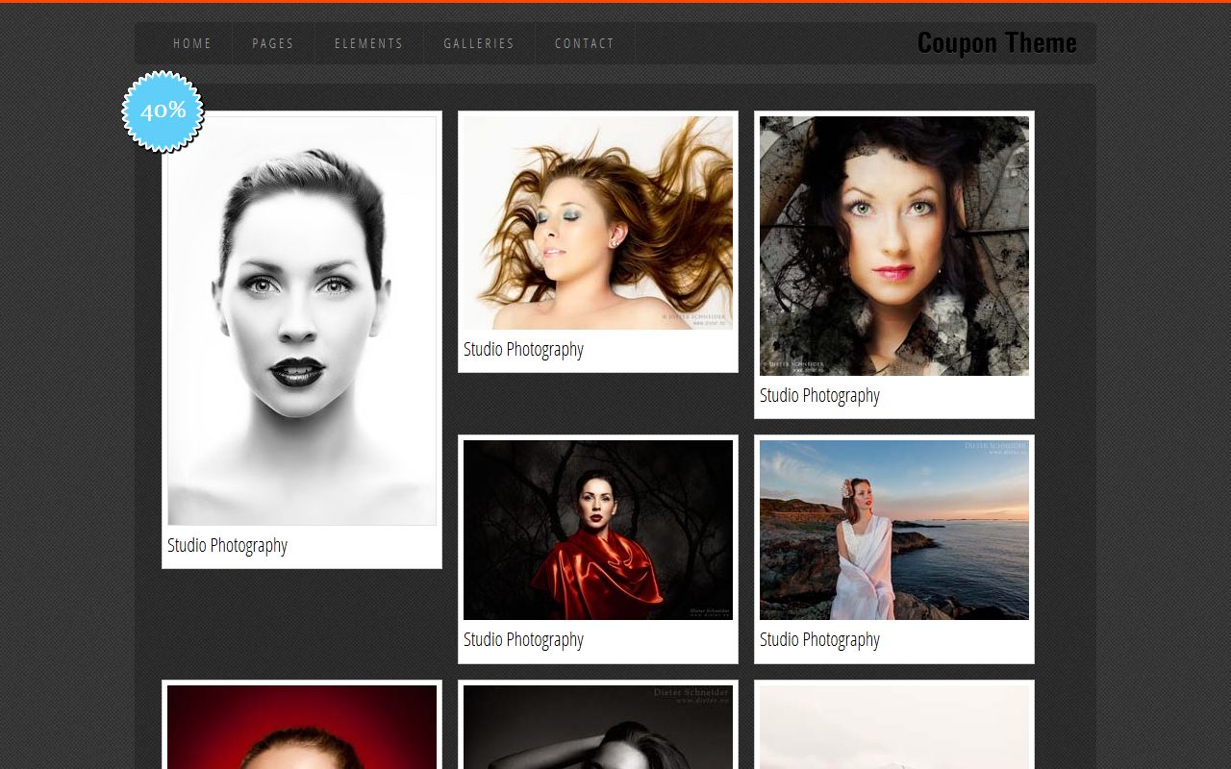Viewport: 1231px width, 769px height.
Task: Open the green-eyed woman grunge portrait
Action: click(x=894, y=246)
